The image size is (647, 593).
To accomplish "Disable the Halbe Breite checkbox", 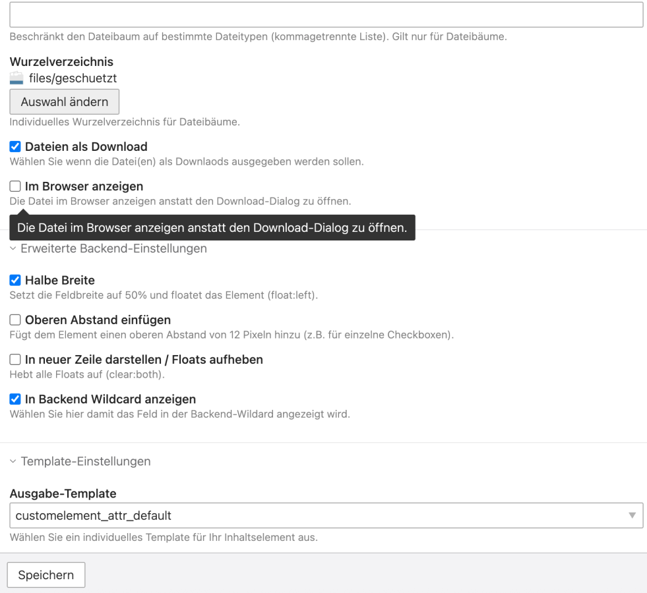I will pyautogui.click(x=16, y=281).
